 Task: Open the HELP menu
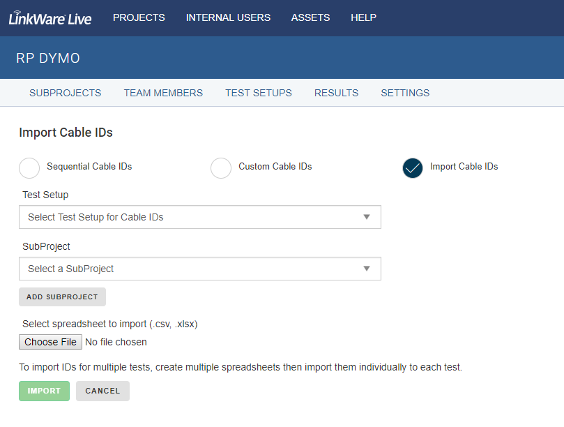pyautogui.click(x=364, y=17)
